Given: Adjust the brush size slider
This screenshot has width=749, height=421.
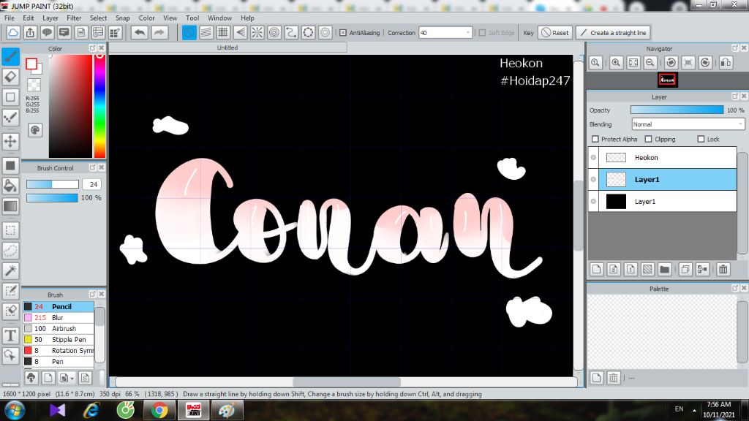Looking at the screenshot, I should coord(53,184).
